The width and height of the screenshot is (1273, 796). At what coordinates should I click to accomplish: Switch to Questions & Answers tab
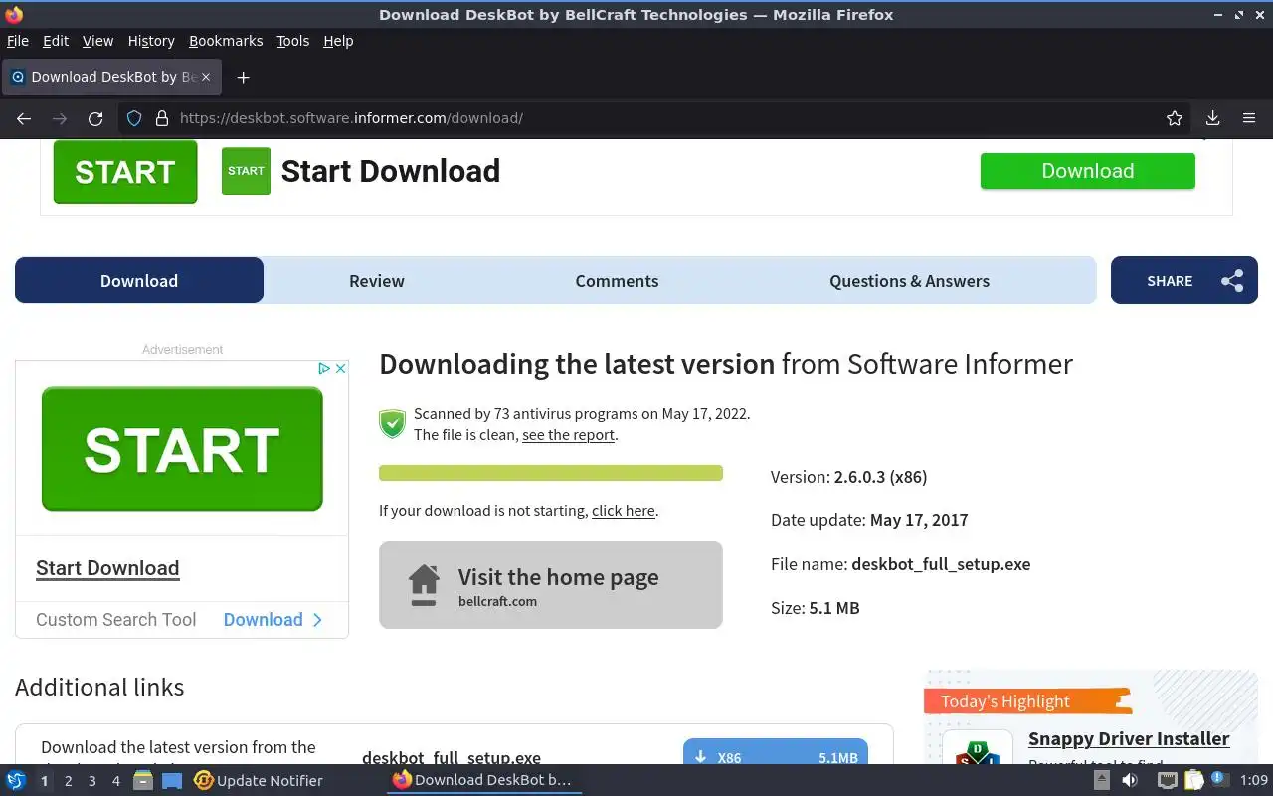(910, 281)
